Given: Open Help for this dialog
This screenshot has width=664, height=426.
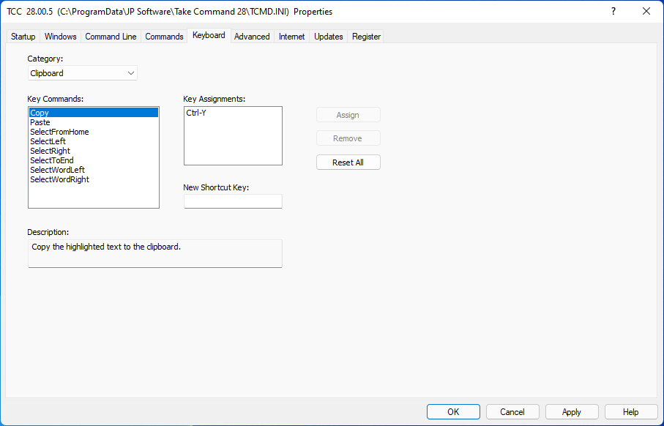Looking at the screenshot, I should click(x=631, y=411).
